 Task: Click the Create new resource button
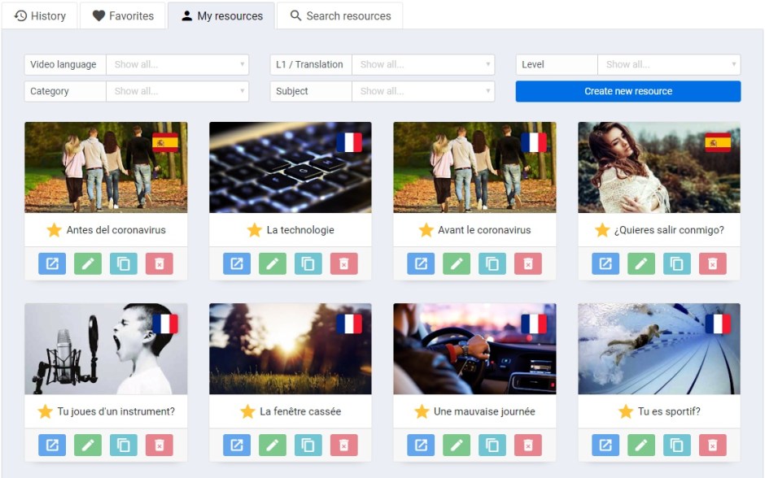[x=628, y=91]
